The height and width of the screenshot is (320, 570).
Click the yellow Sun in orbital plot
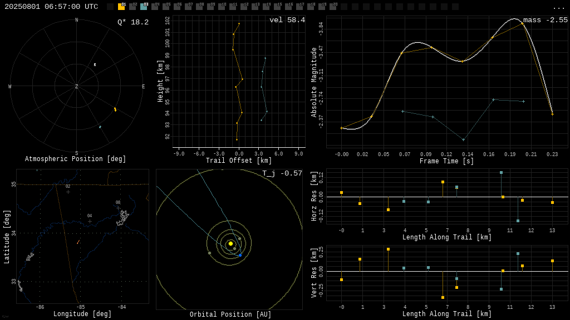(230, 243)
